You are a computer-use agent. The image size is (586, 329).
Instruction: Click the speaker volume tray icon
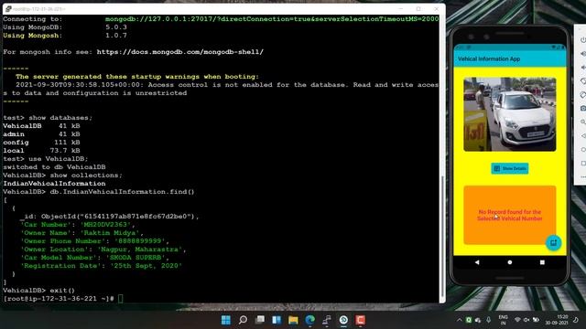[x=526, y=320]
